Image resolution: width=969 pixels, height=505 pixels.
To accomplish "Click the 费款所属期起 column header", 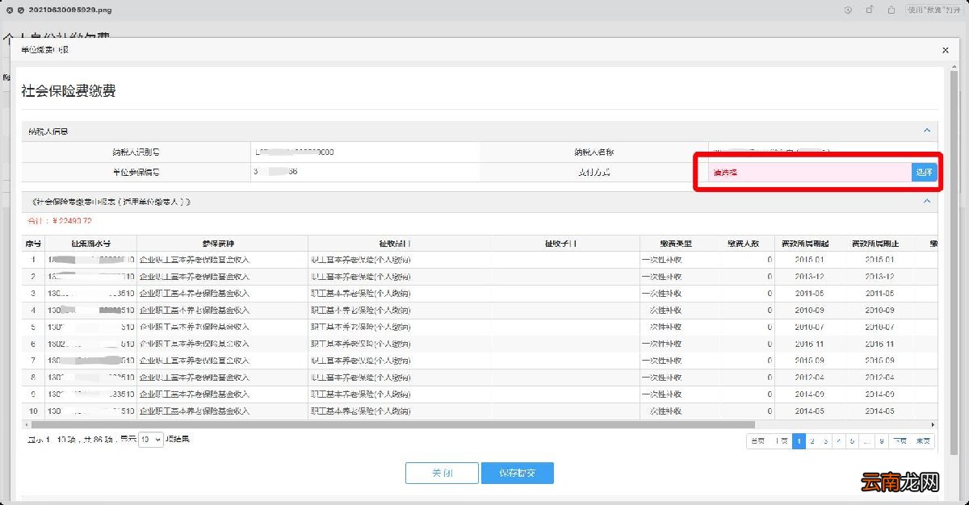I will (808, 244).
